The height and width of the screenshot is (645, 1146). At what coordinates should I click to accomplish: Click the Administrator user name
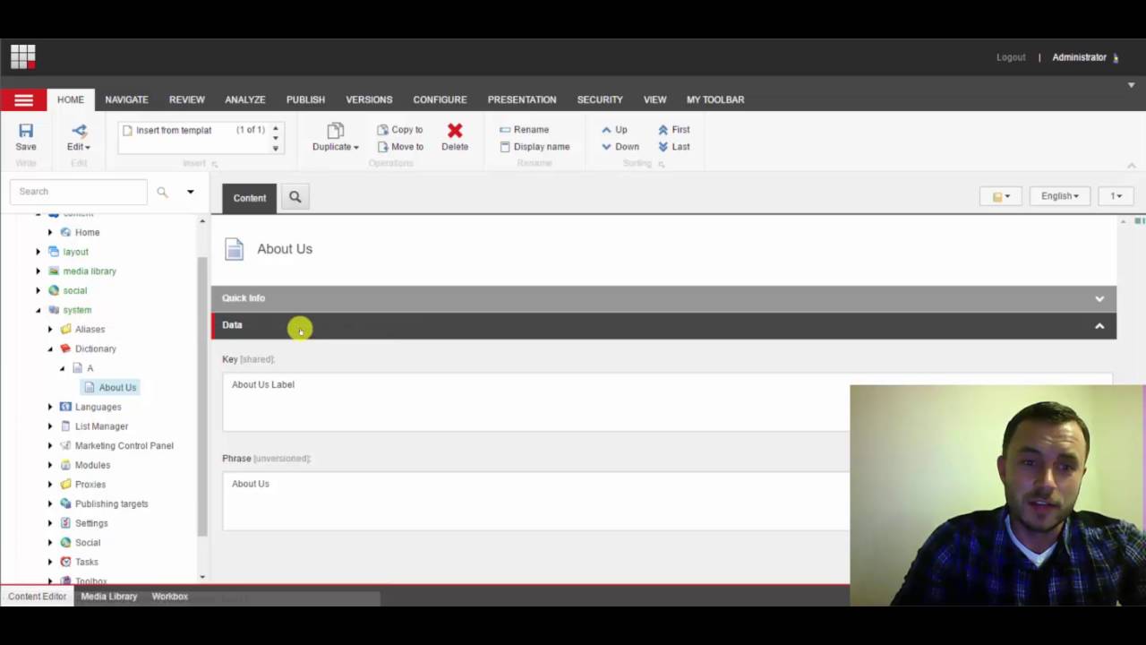[x=1079, y=57]
